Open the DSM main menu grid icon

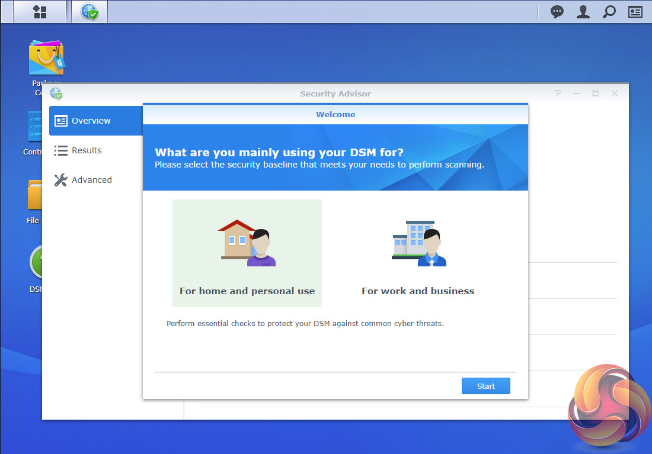[40, 12]
